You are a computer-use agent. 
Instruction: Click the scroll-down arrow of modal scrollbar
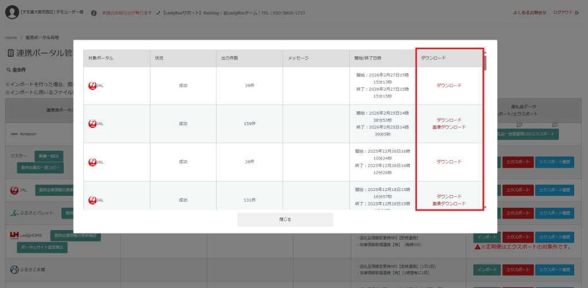click(485, 207)
